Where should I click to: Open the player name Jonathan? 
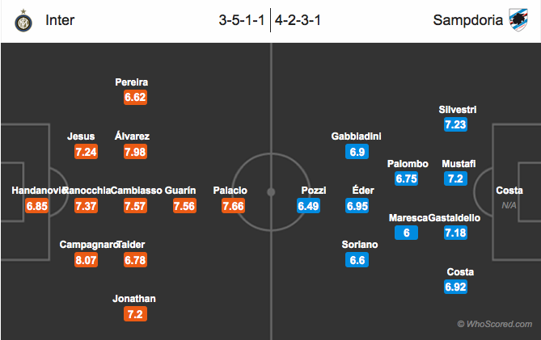tap(135, 299)
